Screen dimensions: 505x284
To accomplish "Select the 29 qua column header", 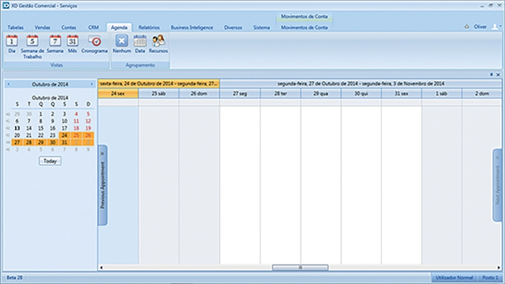I will (x=321, y=93).
